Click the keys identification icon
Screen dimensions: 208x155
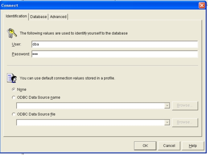pyautogui.click(x=12, y=33)
